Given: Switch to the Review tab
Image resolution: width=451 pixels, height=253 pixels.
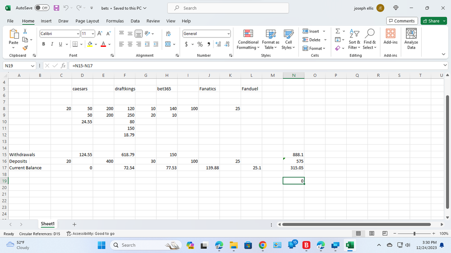Looking at the screenshot, I should 153,21.
